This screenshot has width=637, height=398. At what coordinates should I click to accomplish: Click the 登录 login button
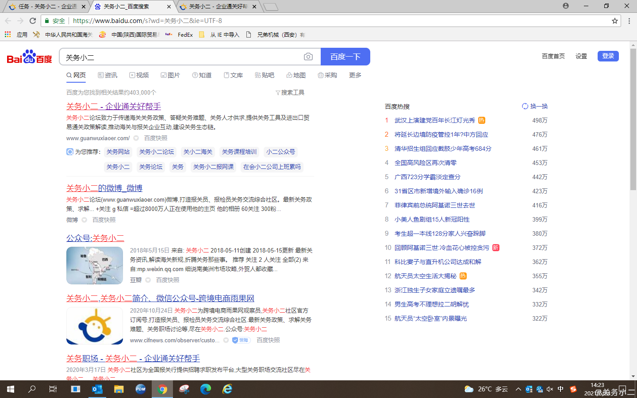(x=608, y=56)
